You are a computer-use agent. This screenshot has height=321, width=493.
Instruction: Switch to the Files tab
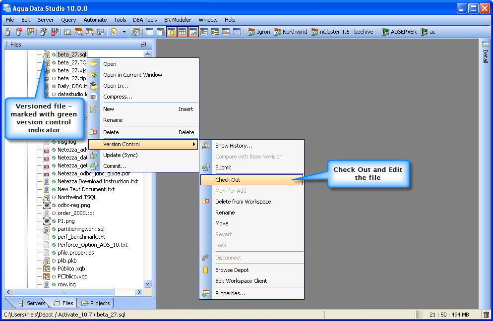click(x=64, y=303)
